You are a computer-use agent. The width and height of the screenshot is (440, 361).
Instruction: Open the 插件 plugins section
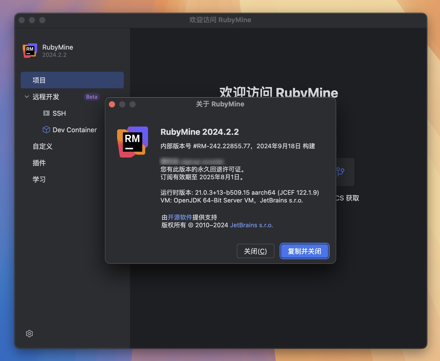pyautogui.click(x=39, y=163)
